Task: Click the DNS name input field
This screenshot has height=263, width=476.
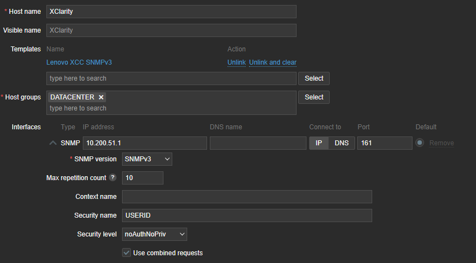Action: coord(258,143)
